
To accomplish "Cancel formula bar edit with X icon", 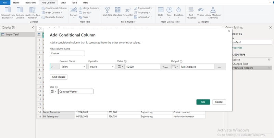I will (40, 28).
